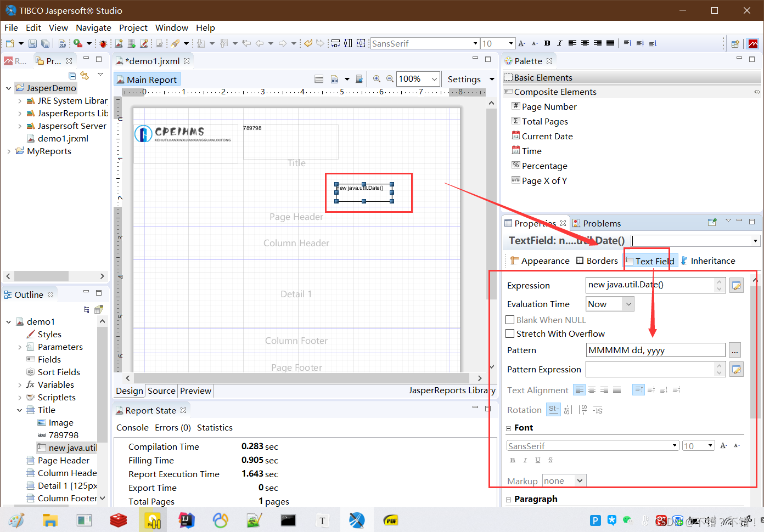The height and width of the screenshot is (532, 764).
Task: Toggle Italic in the Font section
Action: coord(525,460)
